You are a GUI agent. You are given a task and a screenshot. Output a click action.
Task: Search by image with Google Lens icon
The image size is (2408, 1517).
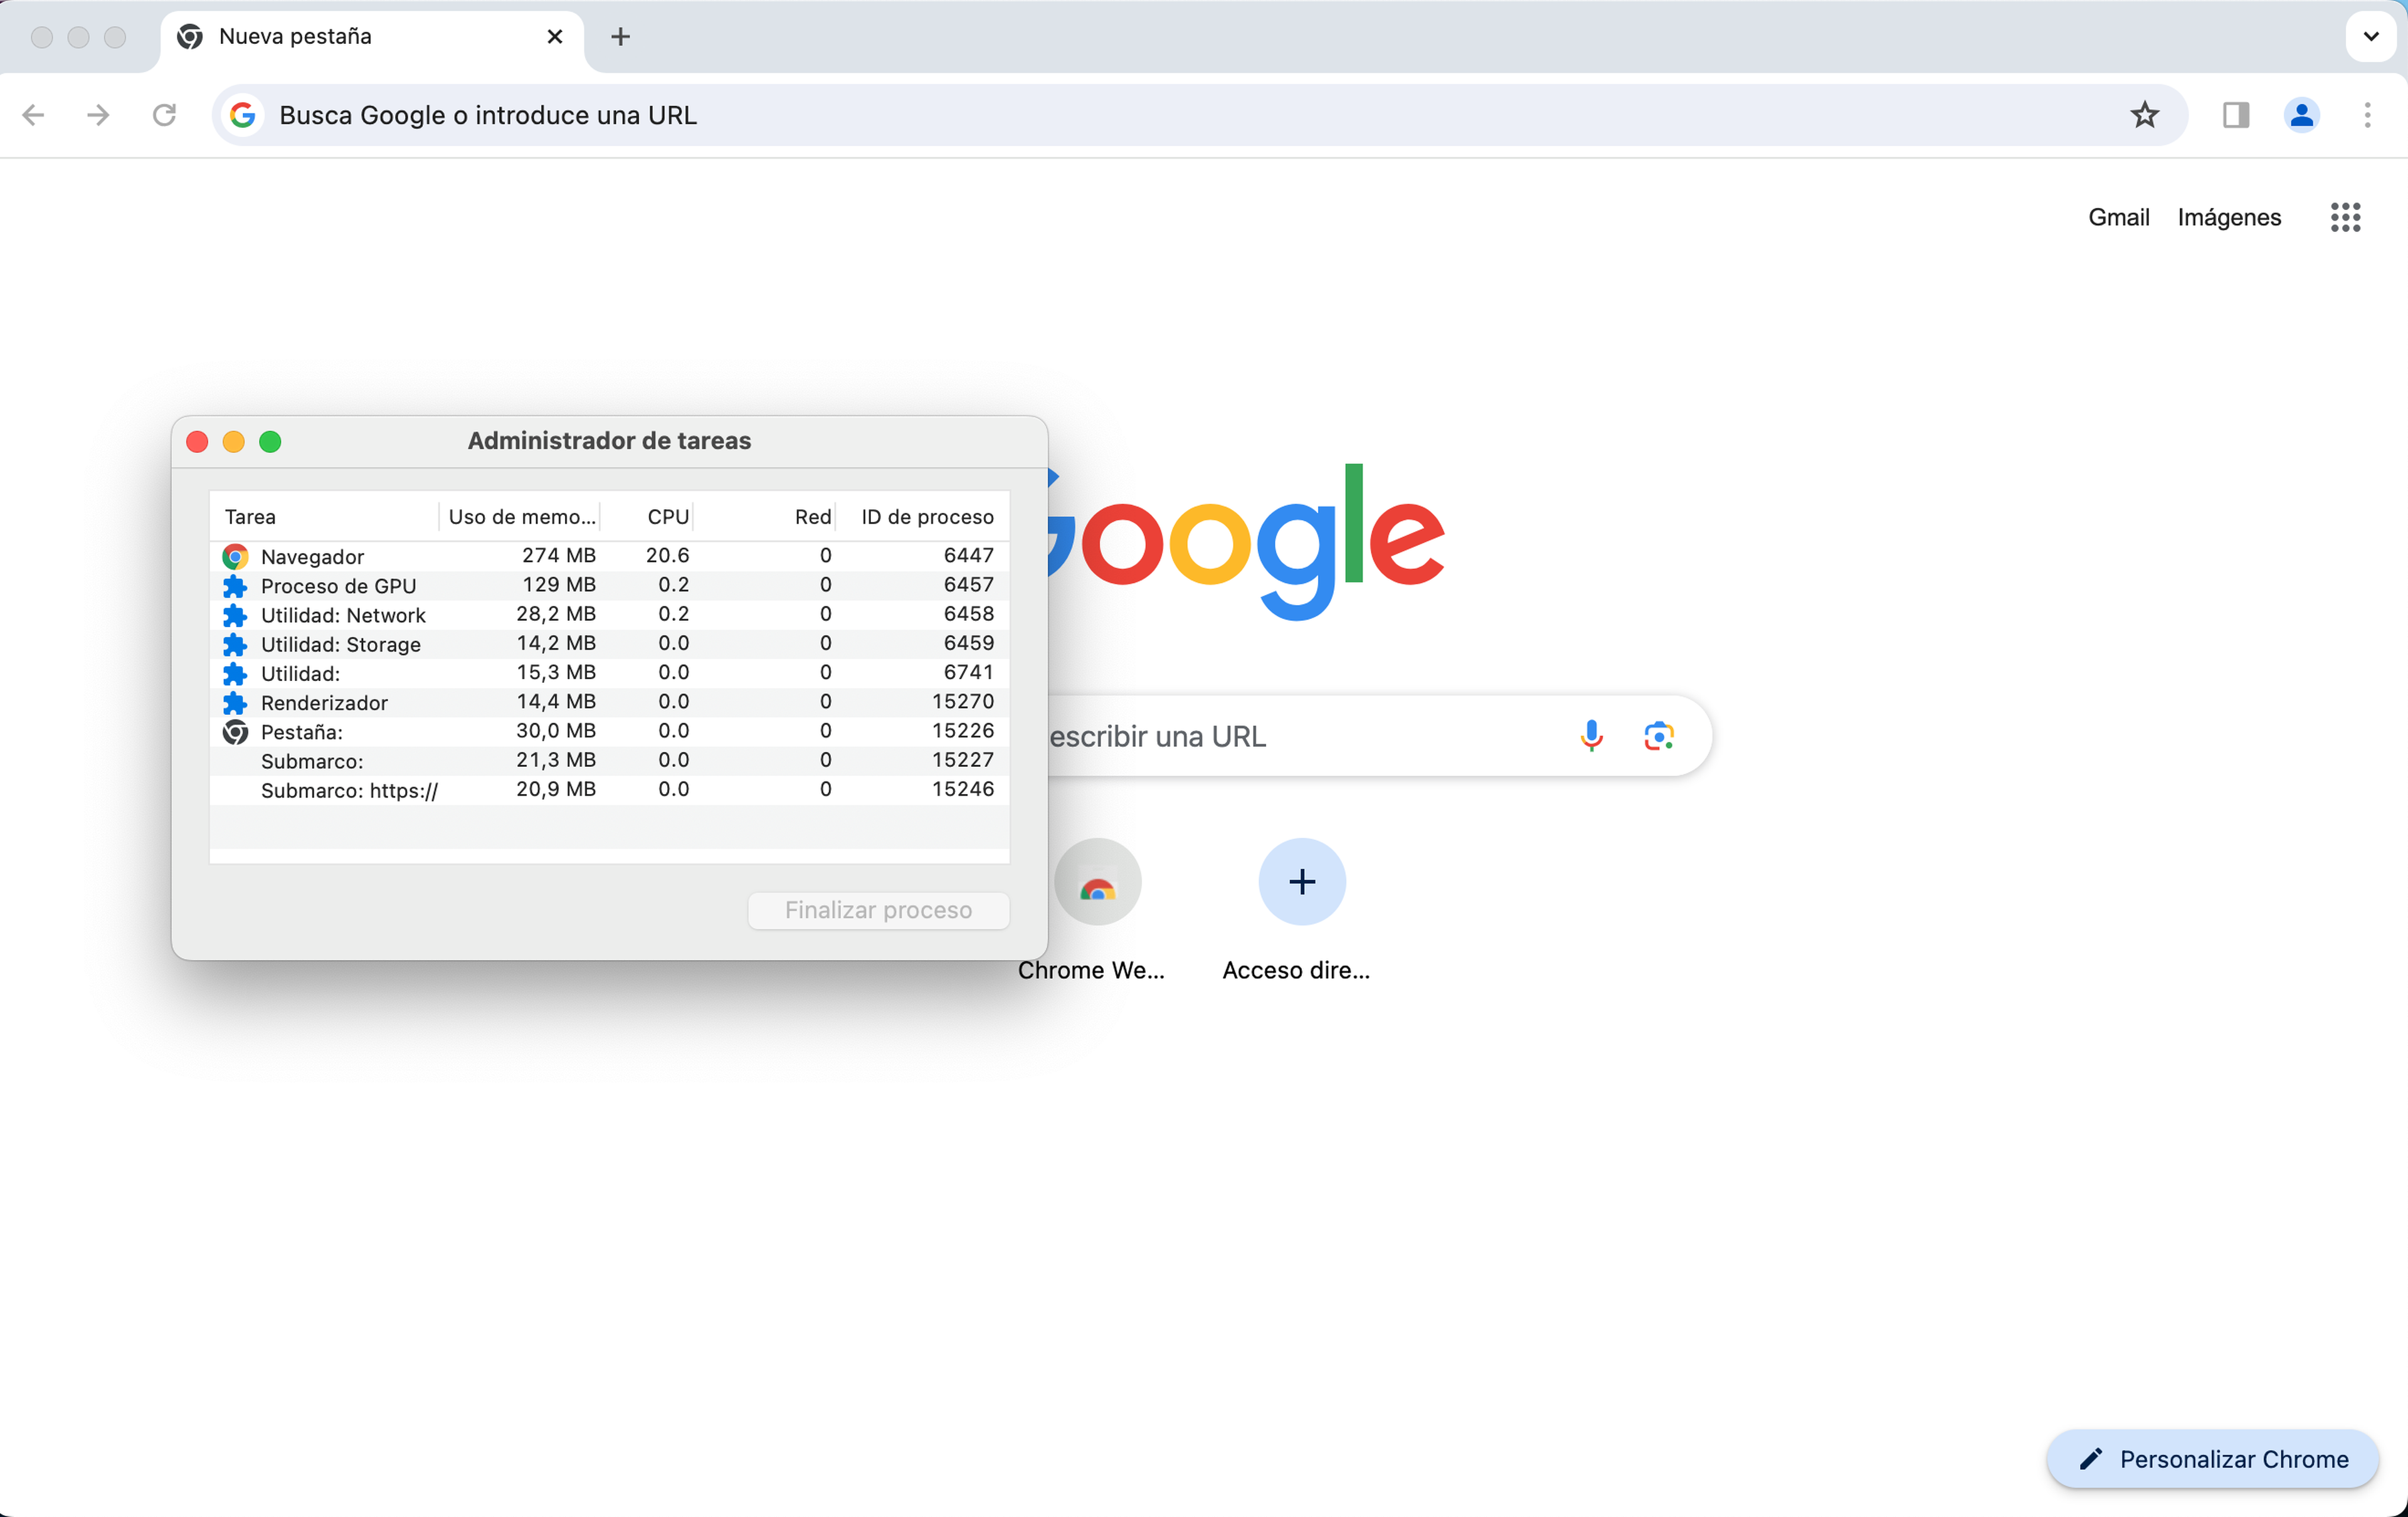pos(1659,736)
